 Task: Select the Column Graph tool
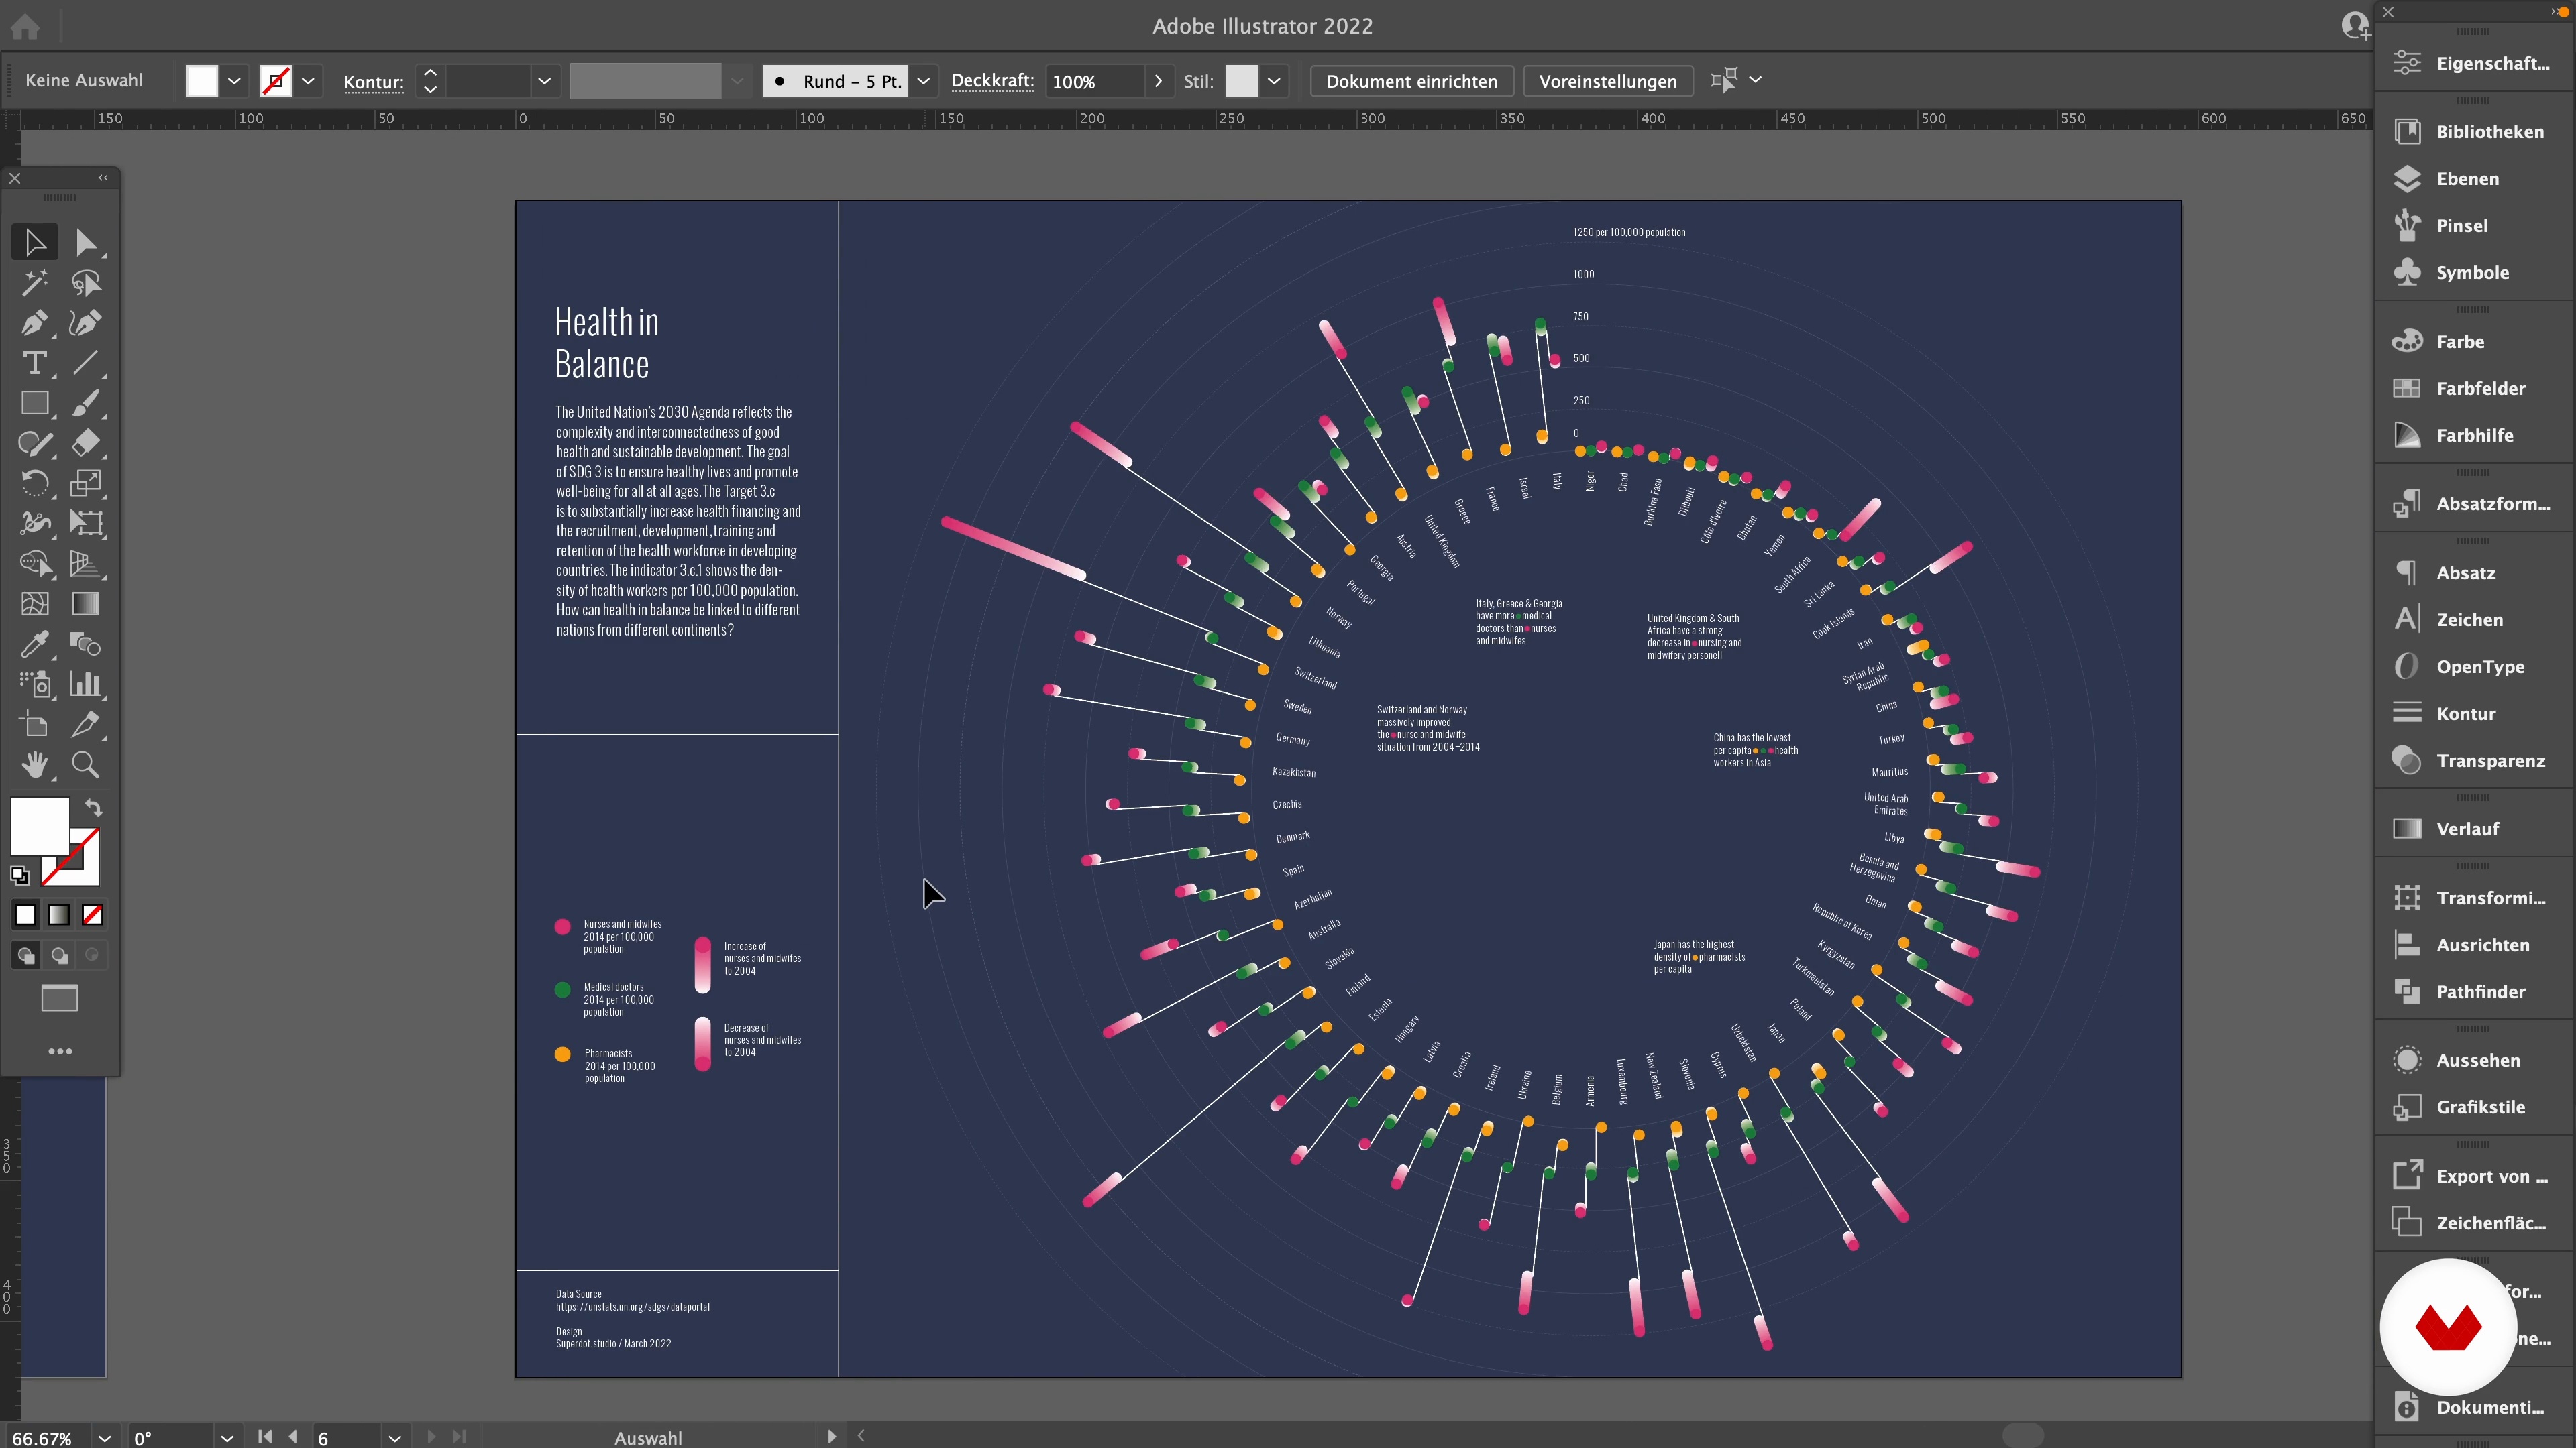(x=85, y=684)
